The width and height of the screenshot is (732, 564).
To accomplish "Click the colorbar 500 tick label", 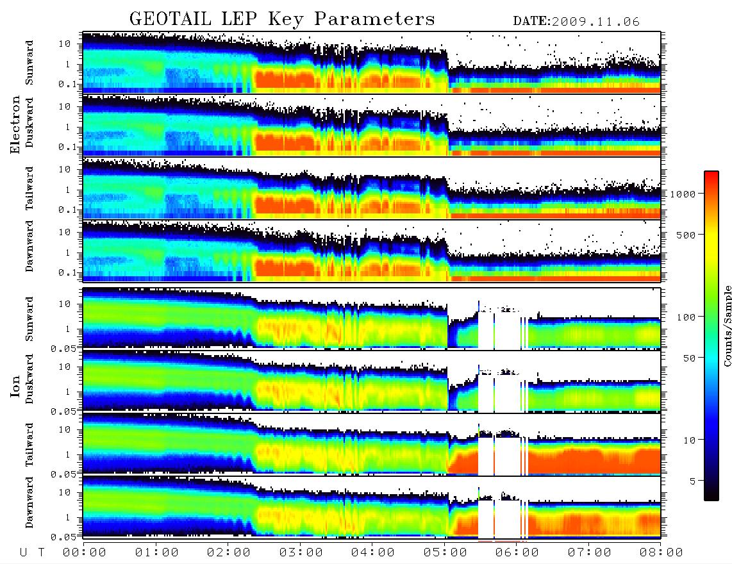I will click(x=686, y=235).
